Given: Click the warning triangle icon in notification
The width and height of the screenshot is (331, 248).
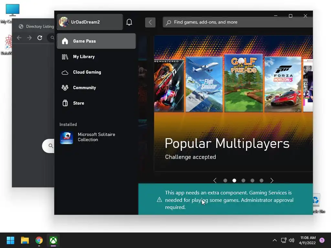Looking at the screenshot, I should (159, 200).
